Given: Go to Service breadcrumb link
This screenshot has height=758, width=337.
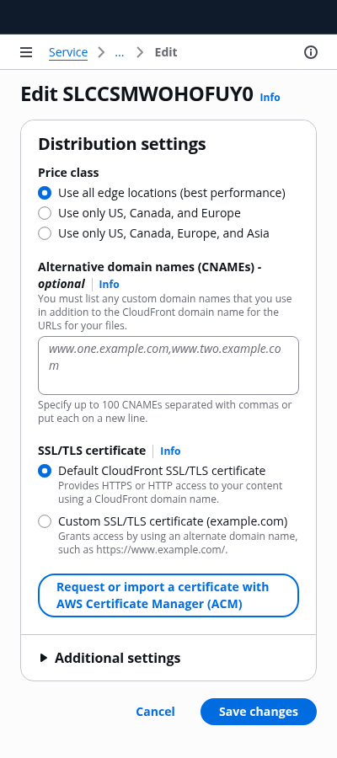Looking at the screenshot, I should pyautogui.click(x=68, y=52).
